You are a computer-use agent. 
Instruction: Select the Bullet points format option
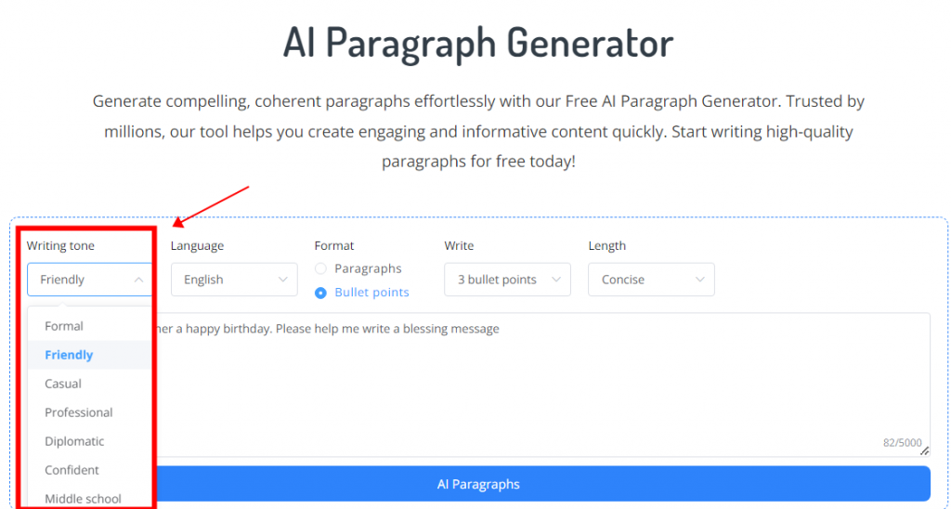point(321,293)
